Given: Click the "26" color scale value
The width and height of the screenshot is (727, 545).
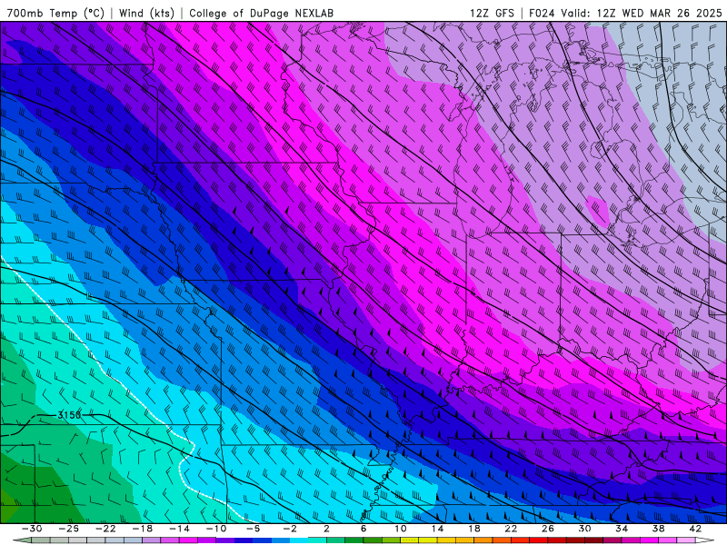Looking at the screenshot, I should tap(548, 529).
